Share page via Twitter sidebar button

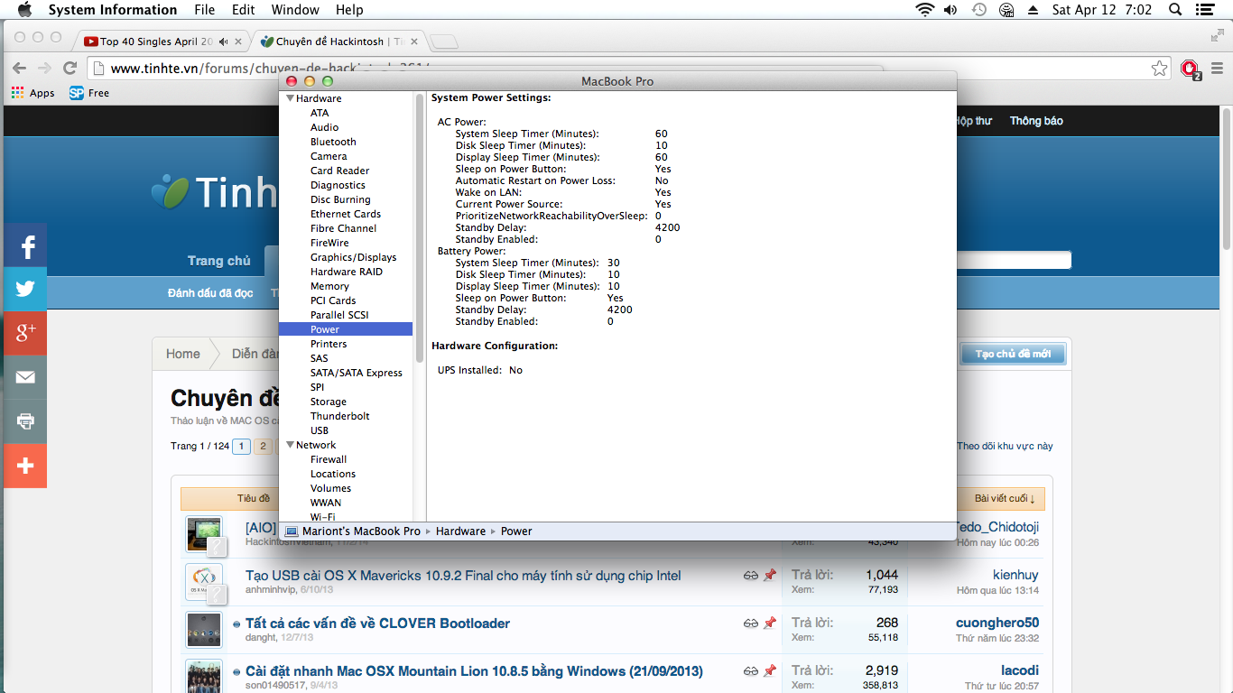click(25, 289)
